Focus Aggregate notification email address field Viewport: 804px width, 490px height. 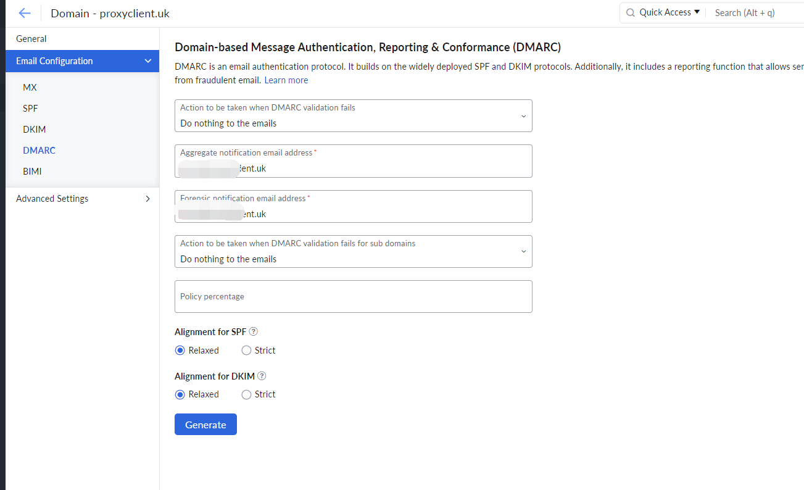pos(353,161)
